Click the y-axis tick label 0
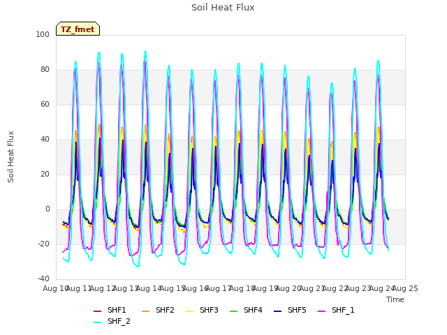The height and width of the screenshot is (335, 447). coord(47,209)
